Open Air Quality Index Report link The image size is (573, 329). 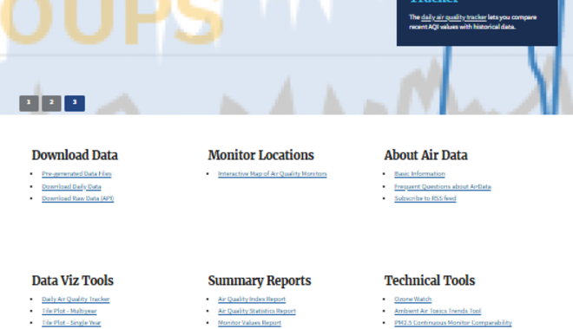pyautogui.click(x=252, y=299)
